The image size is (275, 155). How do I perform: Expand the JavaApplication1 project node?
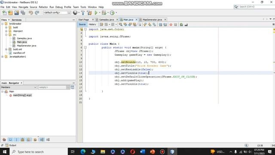(3, 56)
